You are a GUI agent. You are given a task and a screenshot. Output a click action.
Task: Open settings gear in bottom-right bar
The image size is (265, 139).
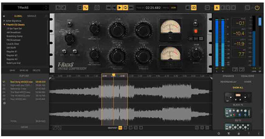pos(219,133)
